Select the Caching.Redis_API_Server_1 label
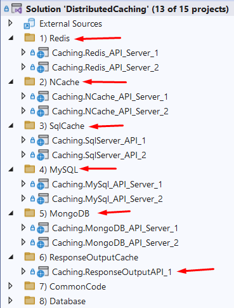The height and width of the screenshot is (308, 234). [x=105, y=53]
